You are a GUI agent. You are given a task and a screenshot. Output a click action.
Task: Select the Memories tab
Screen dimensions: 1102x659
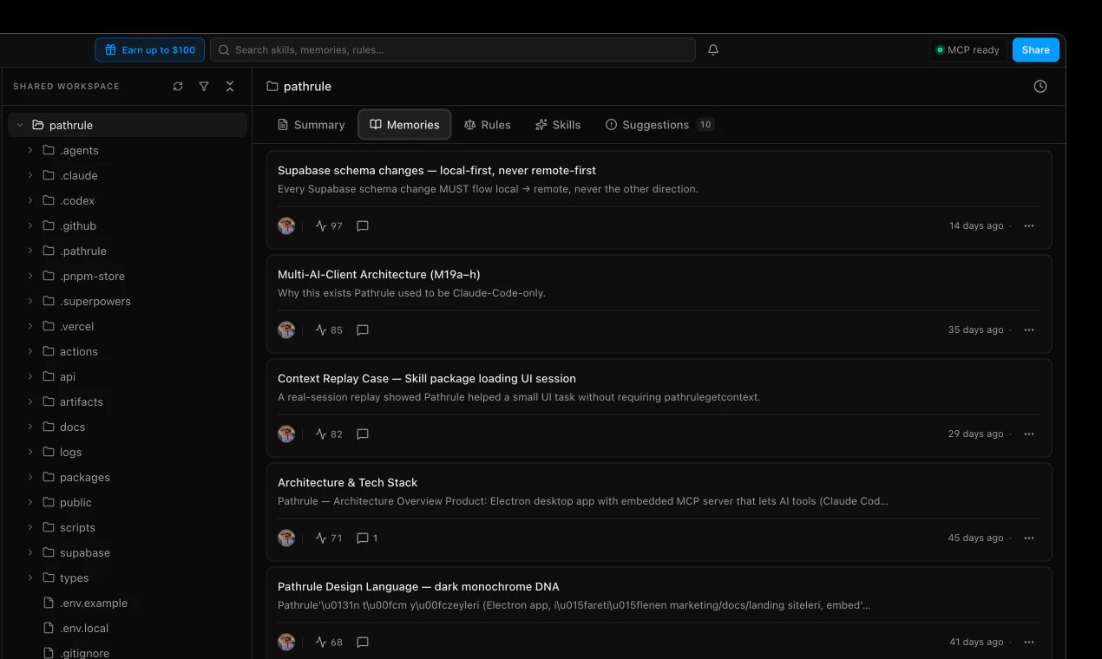click(404, 125)
